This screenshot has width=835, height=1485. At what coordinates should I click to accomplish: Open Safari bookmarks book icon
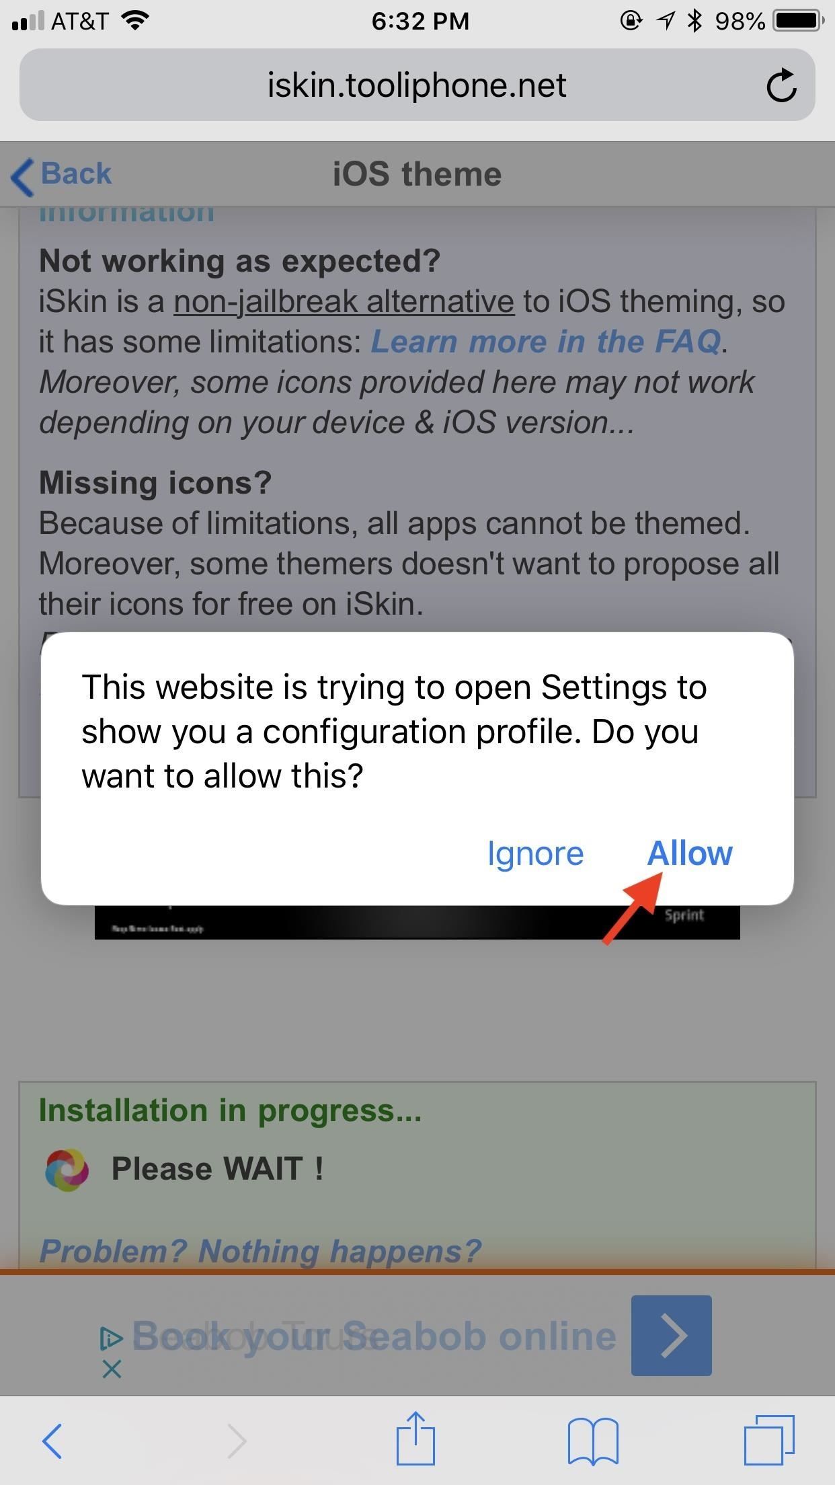point(593,1440)
